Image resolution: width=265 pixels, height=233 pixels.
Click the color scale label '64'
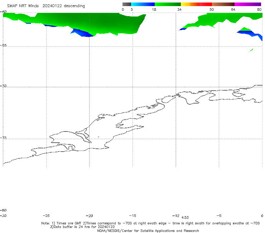[x=233, y=10]
